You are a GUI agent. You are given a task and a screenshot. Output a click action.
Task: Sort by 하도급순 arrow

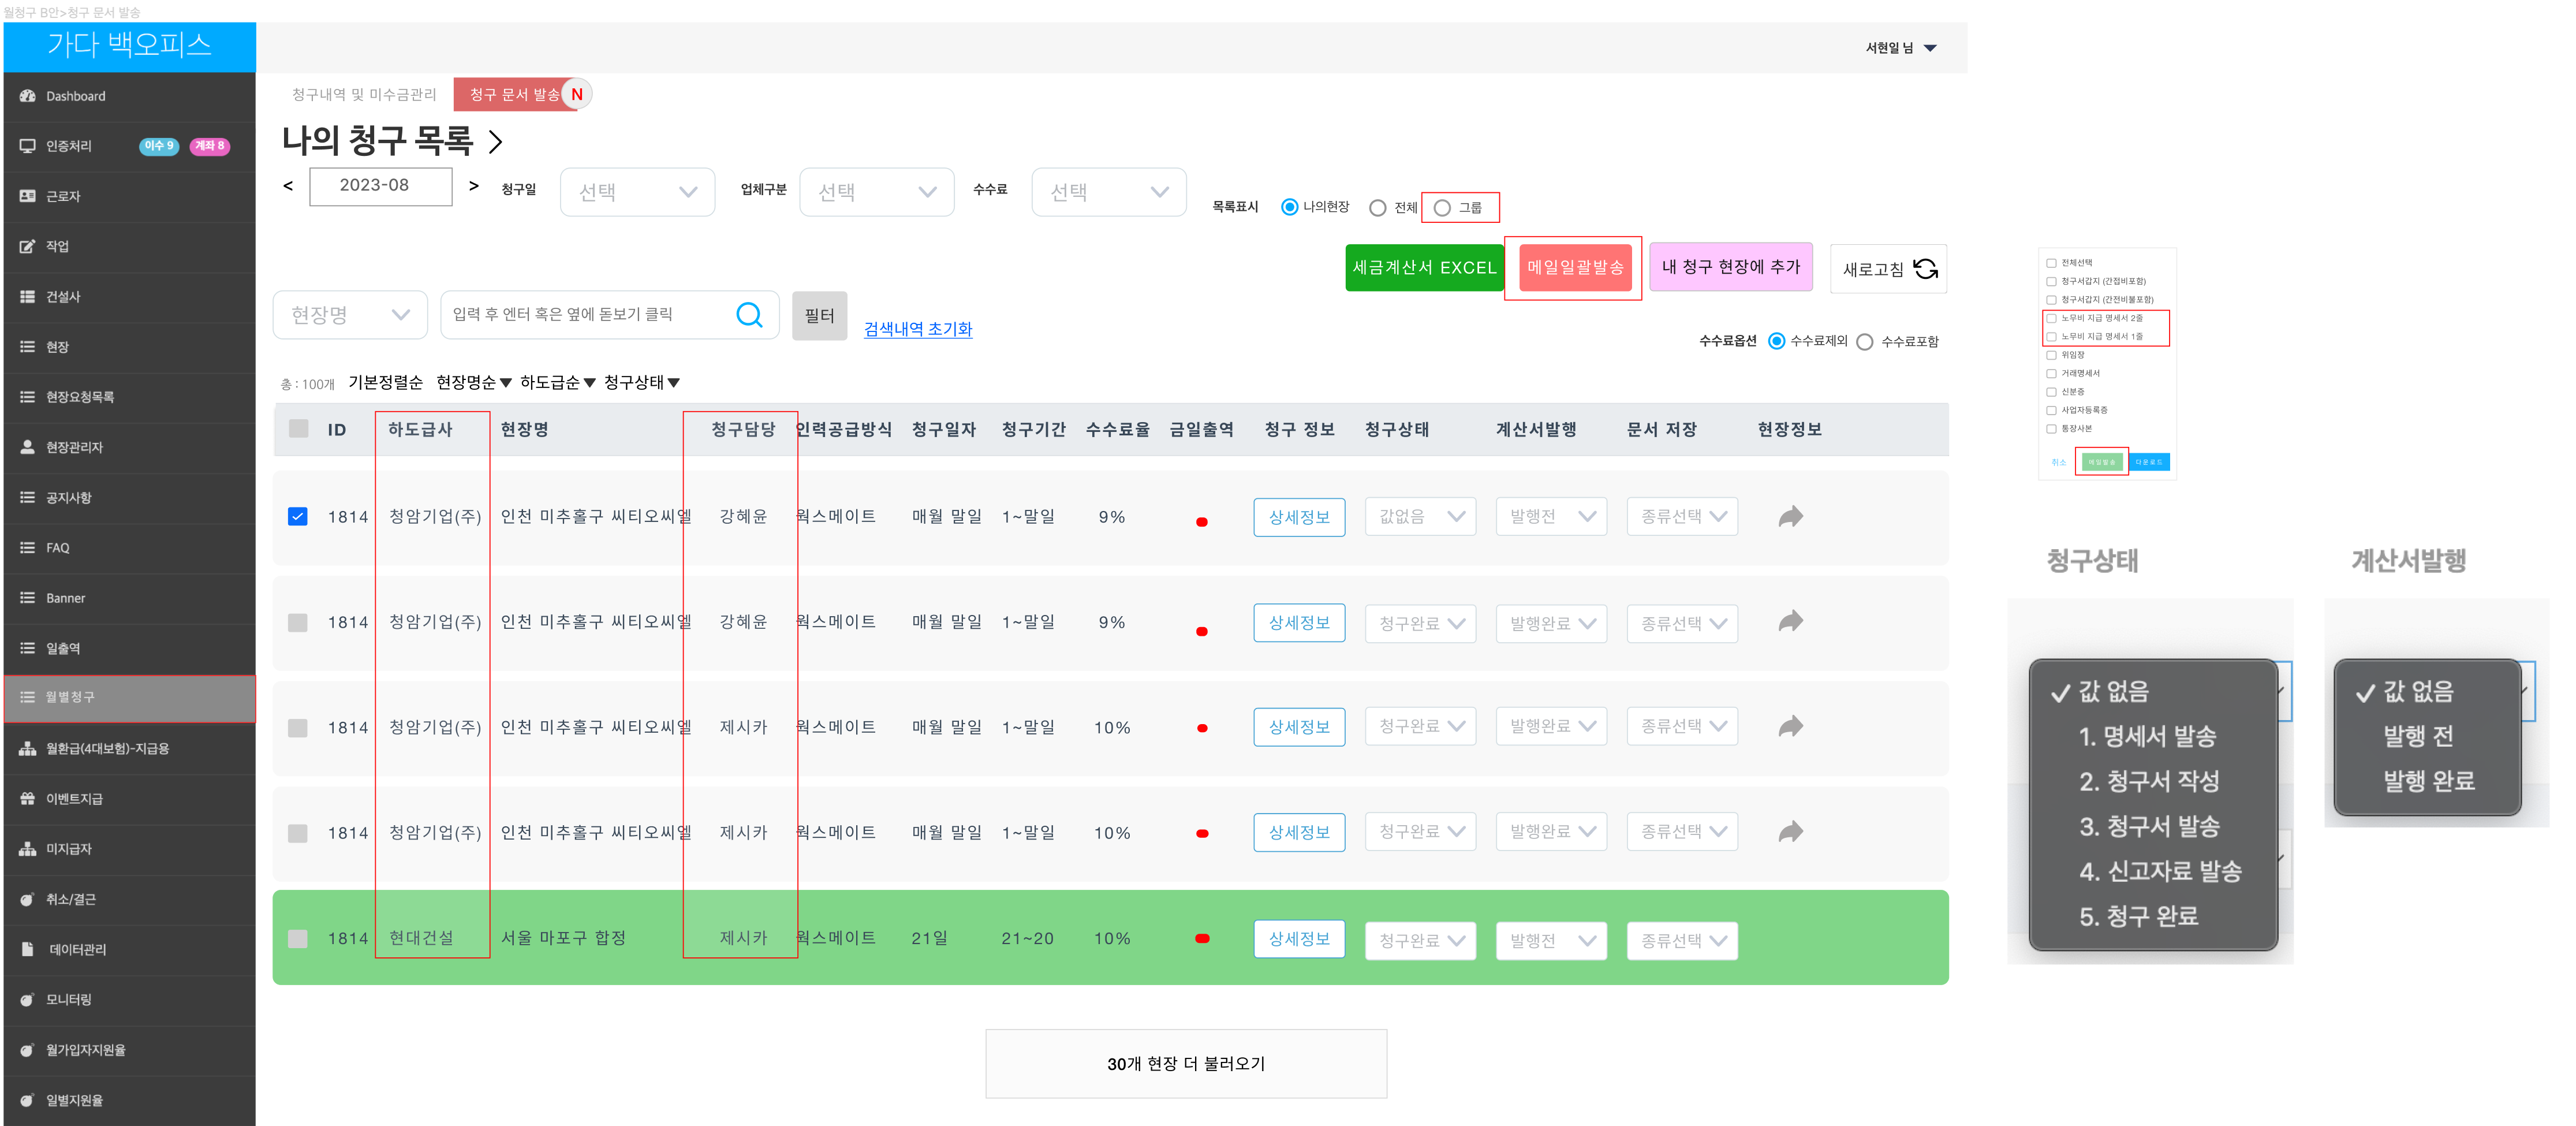(590, 383)
